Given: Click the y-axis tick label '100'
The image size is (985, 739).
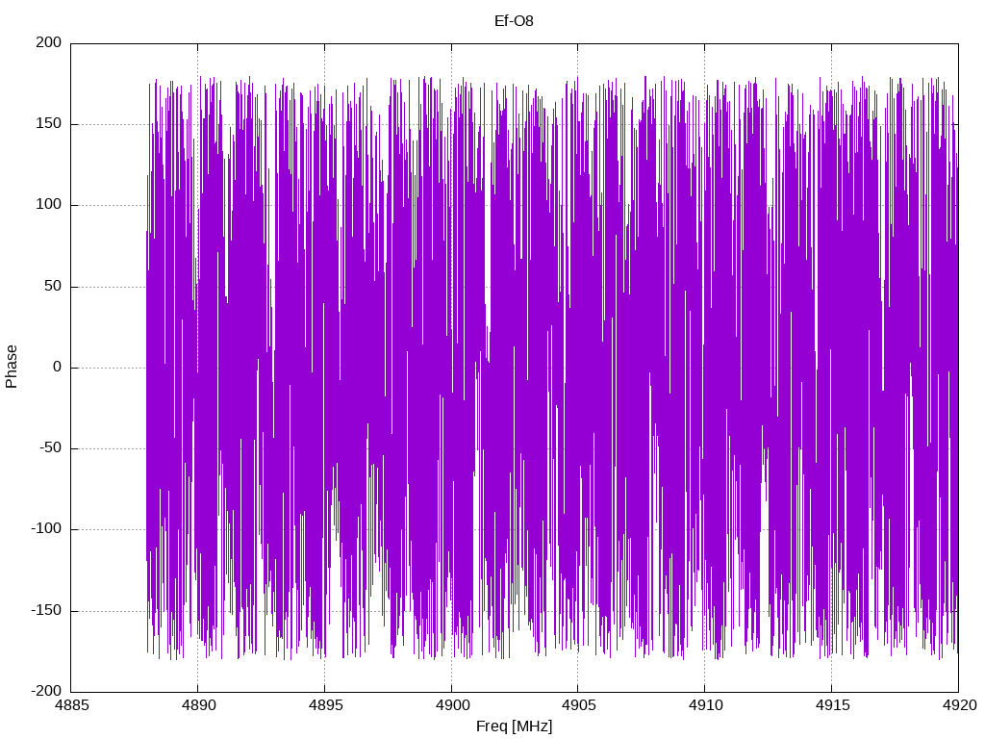Looking at the screenshot, I should [49, 205].
